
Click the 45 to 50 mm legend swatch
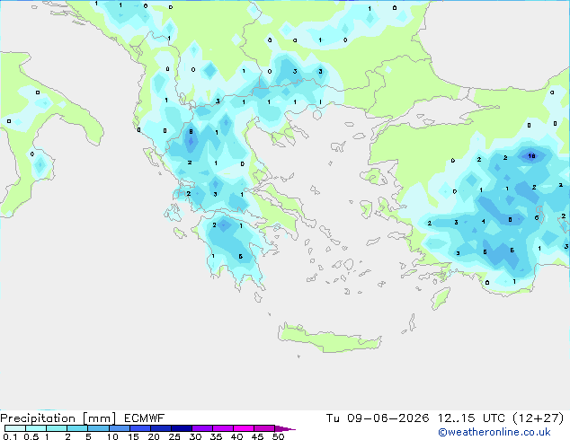pos(264,428)
